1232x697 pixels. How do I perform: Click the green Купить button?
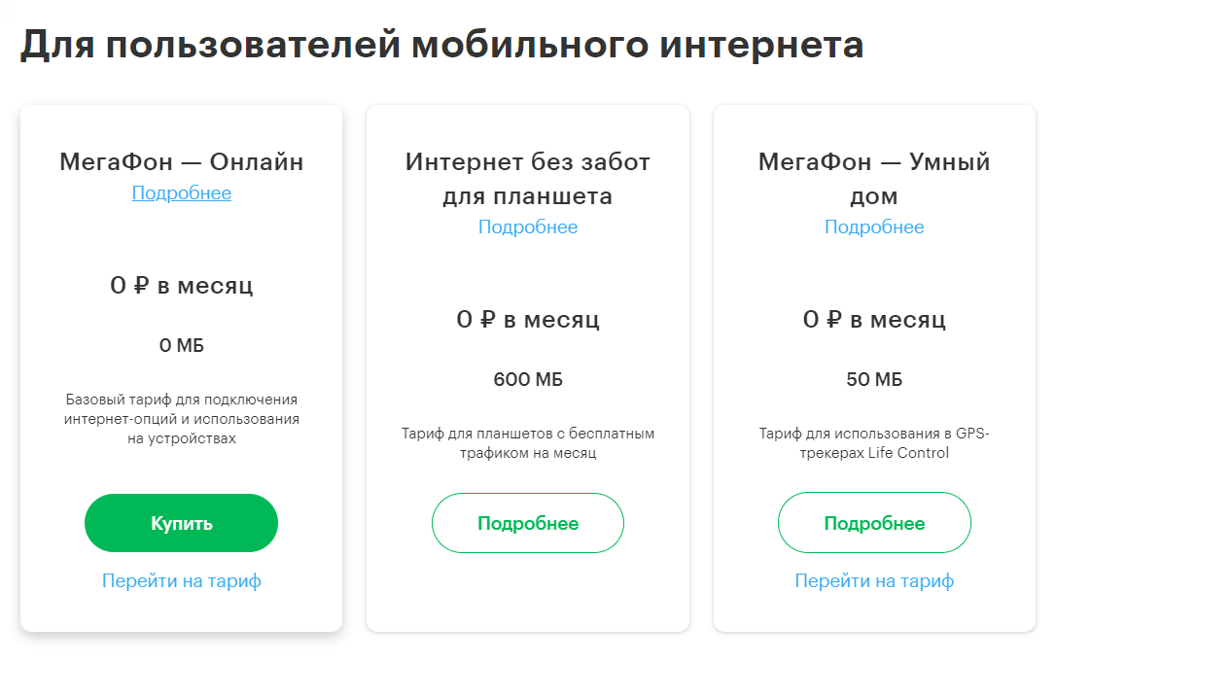pos(181,523)
